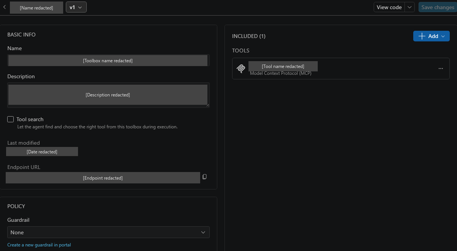Click inside the Description text area
This screenshot has width=457, height=251.
click(108, 95)
